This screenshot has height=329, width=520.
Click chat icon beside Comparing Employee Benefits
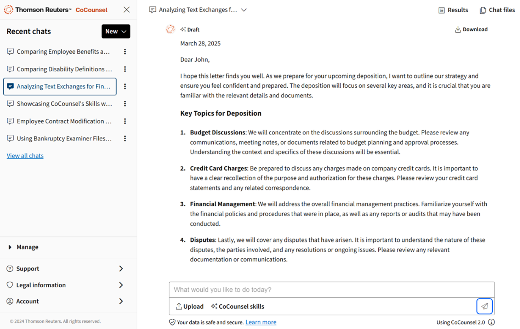[10, 52]
